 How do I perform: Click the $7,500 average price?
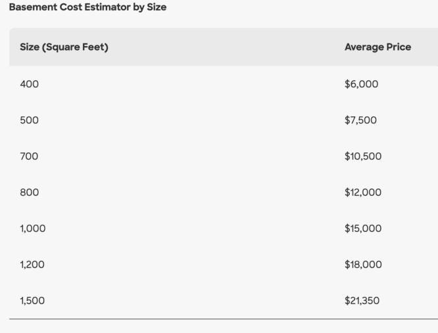360,120
